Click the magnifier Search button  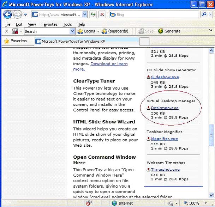[x=204, y=14]
